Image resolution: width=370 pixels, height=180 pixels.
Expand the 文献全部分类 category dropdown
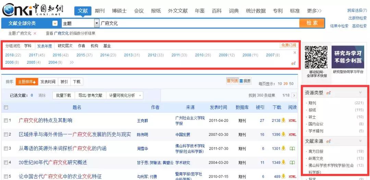pyautogui.click(x=55, y=23)
